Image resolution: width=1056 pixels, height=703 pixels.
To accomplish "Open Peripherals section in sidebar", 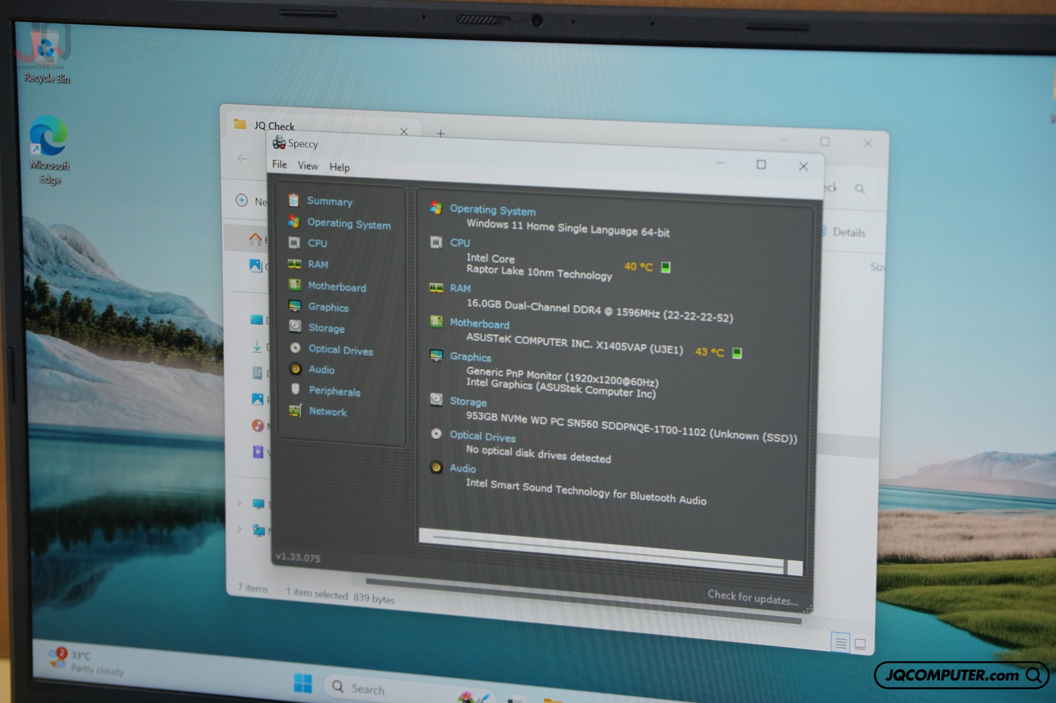I will pyautogui.click(x=334, y=391).
